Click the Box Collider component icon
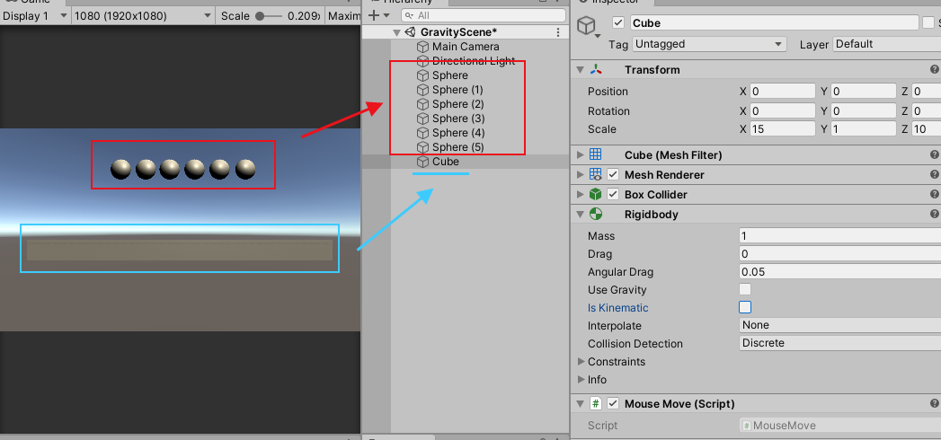The image size is (941, 440). pyautogui.click(x=595, y=194)
